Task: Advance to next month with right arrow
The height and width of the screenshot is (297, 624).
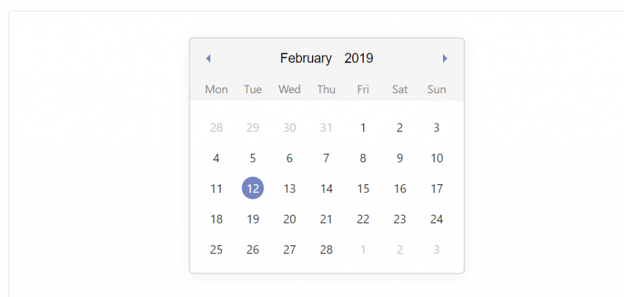Action: [x=445, y=59]
